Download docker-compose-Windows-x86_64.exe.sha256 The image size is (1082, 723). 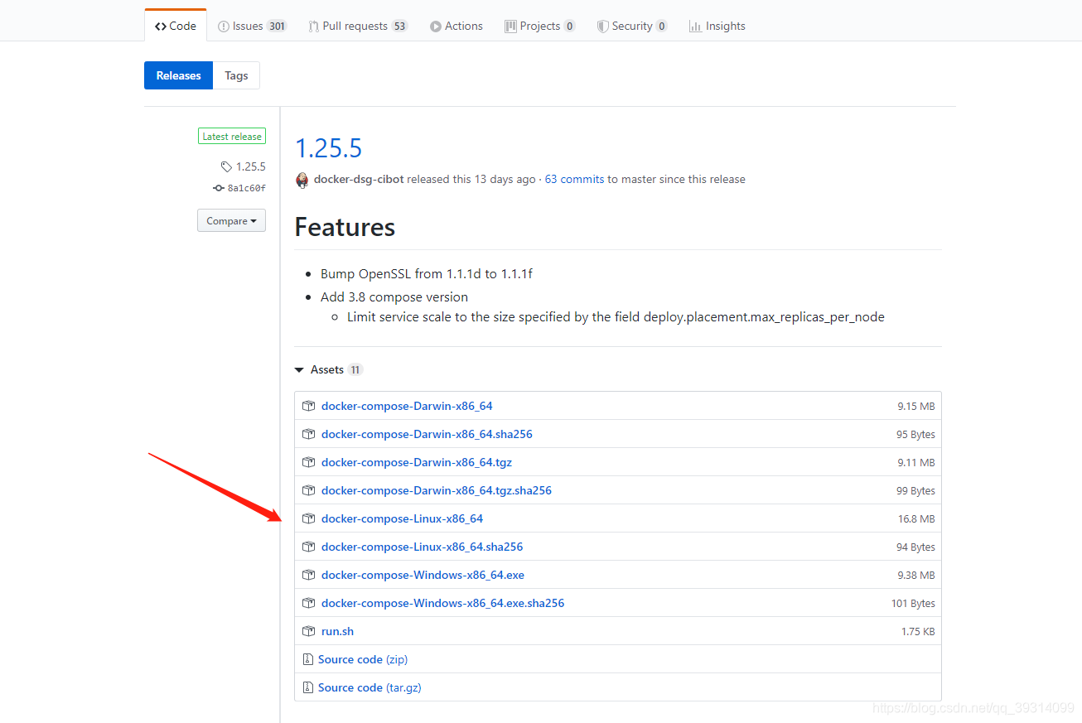(442, 603)
